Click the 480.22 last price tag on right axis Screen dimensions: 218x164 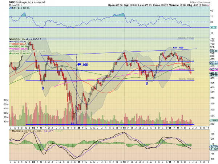[x=214, y=73]
